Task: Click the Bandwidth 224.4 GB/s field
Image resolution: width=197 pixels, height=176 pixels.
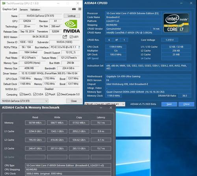Action: [69, 68]
